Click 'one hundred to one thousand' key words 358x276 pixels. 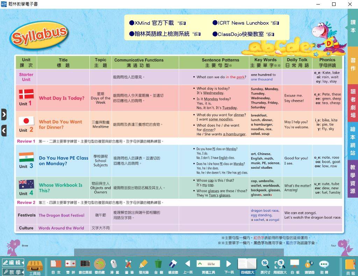(x=263, y=77)
